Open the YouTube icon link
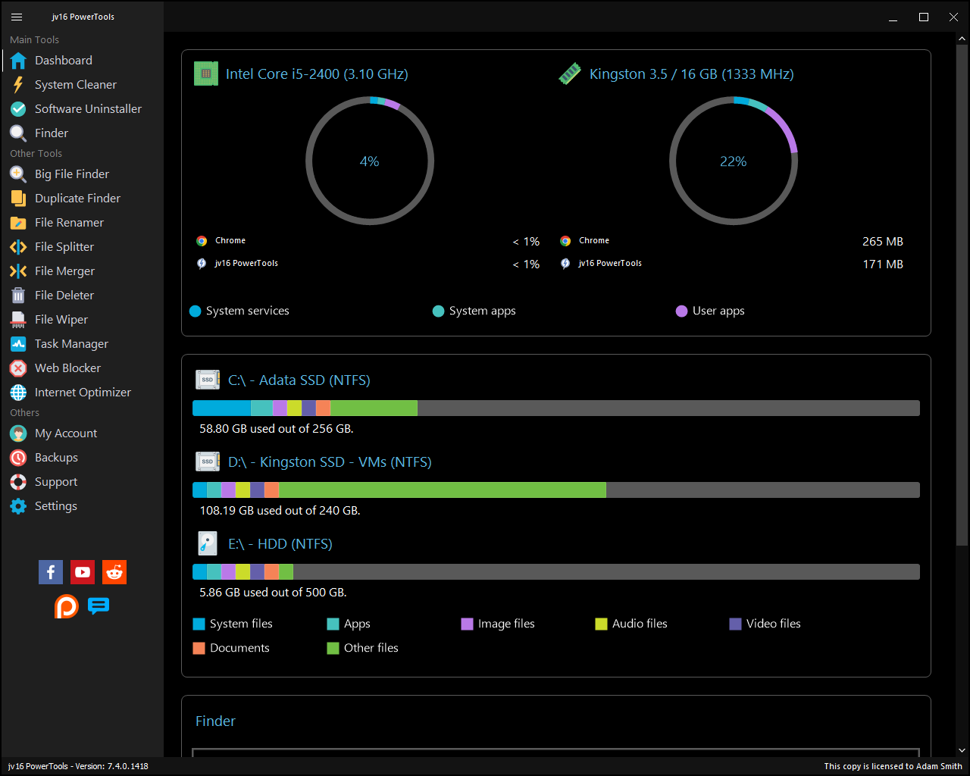Image resolution: width=970 pixels, height=776 pixels. 83,572
